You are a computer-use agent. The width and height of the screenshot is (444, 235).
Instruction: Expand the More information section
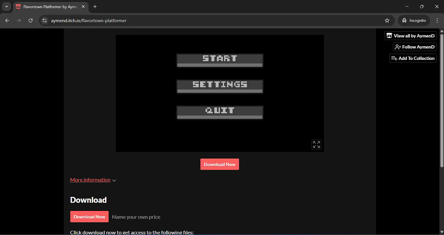90,180
